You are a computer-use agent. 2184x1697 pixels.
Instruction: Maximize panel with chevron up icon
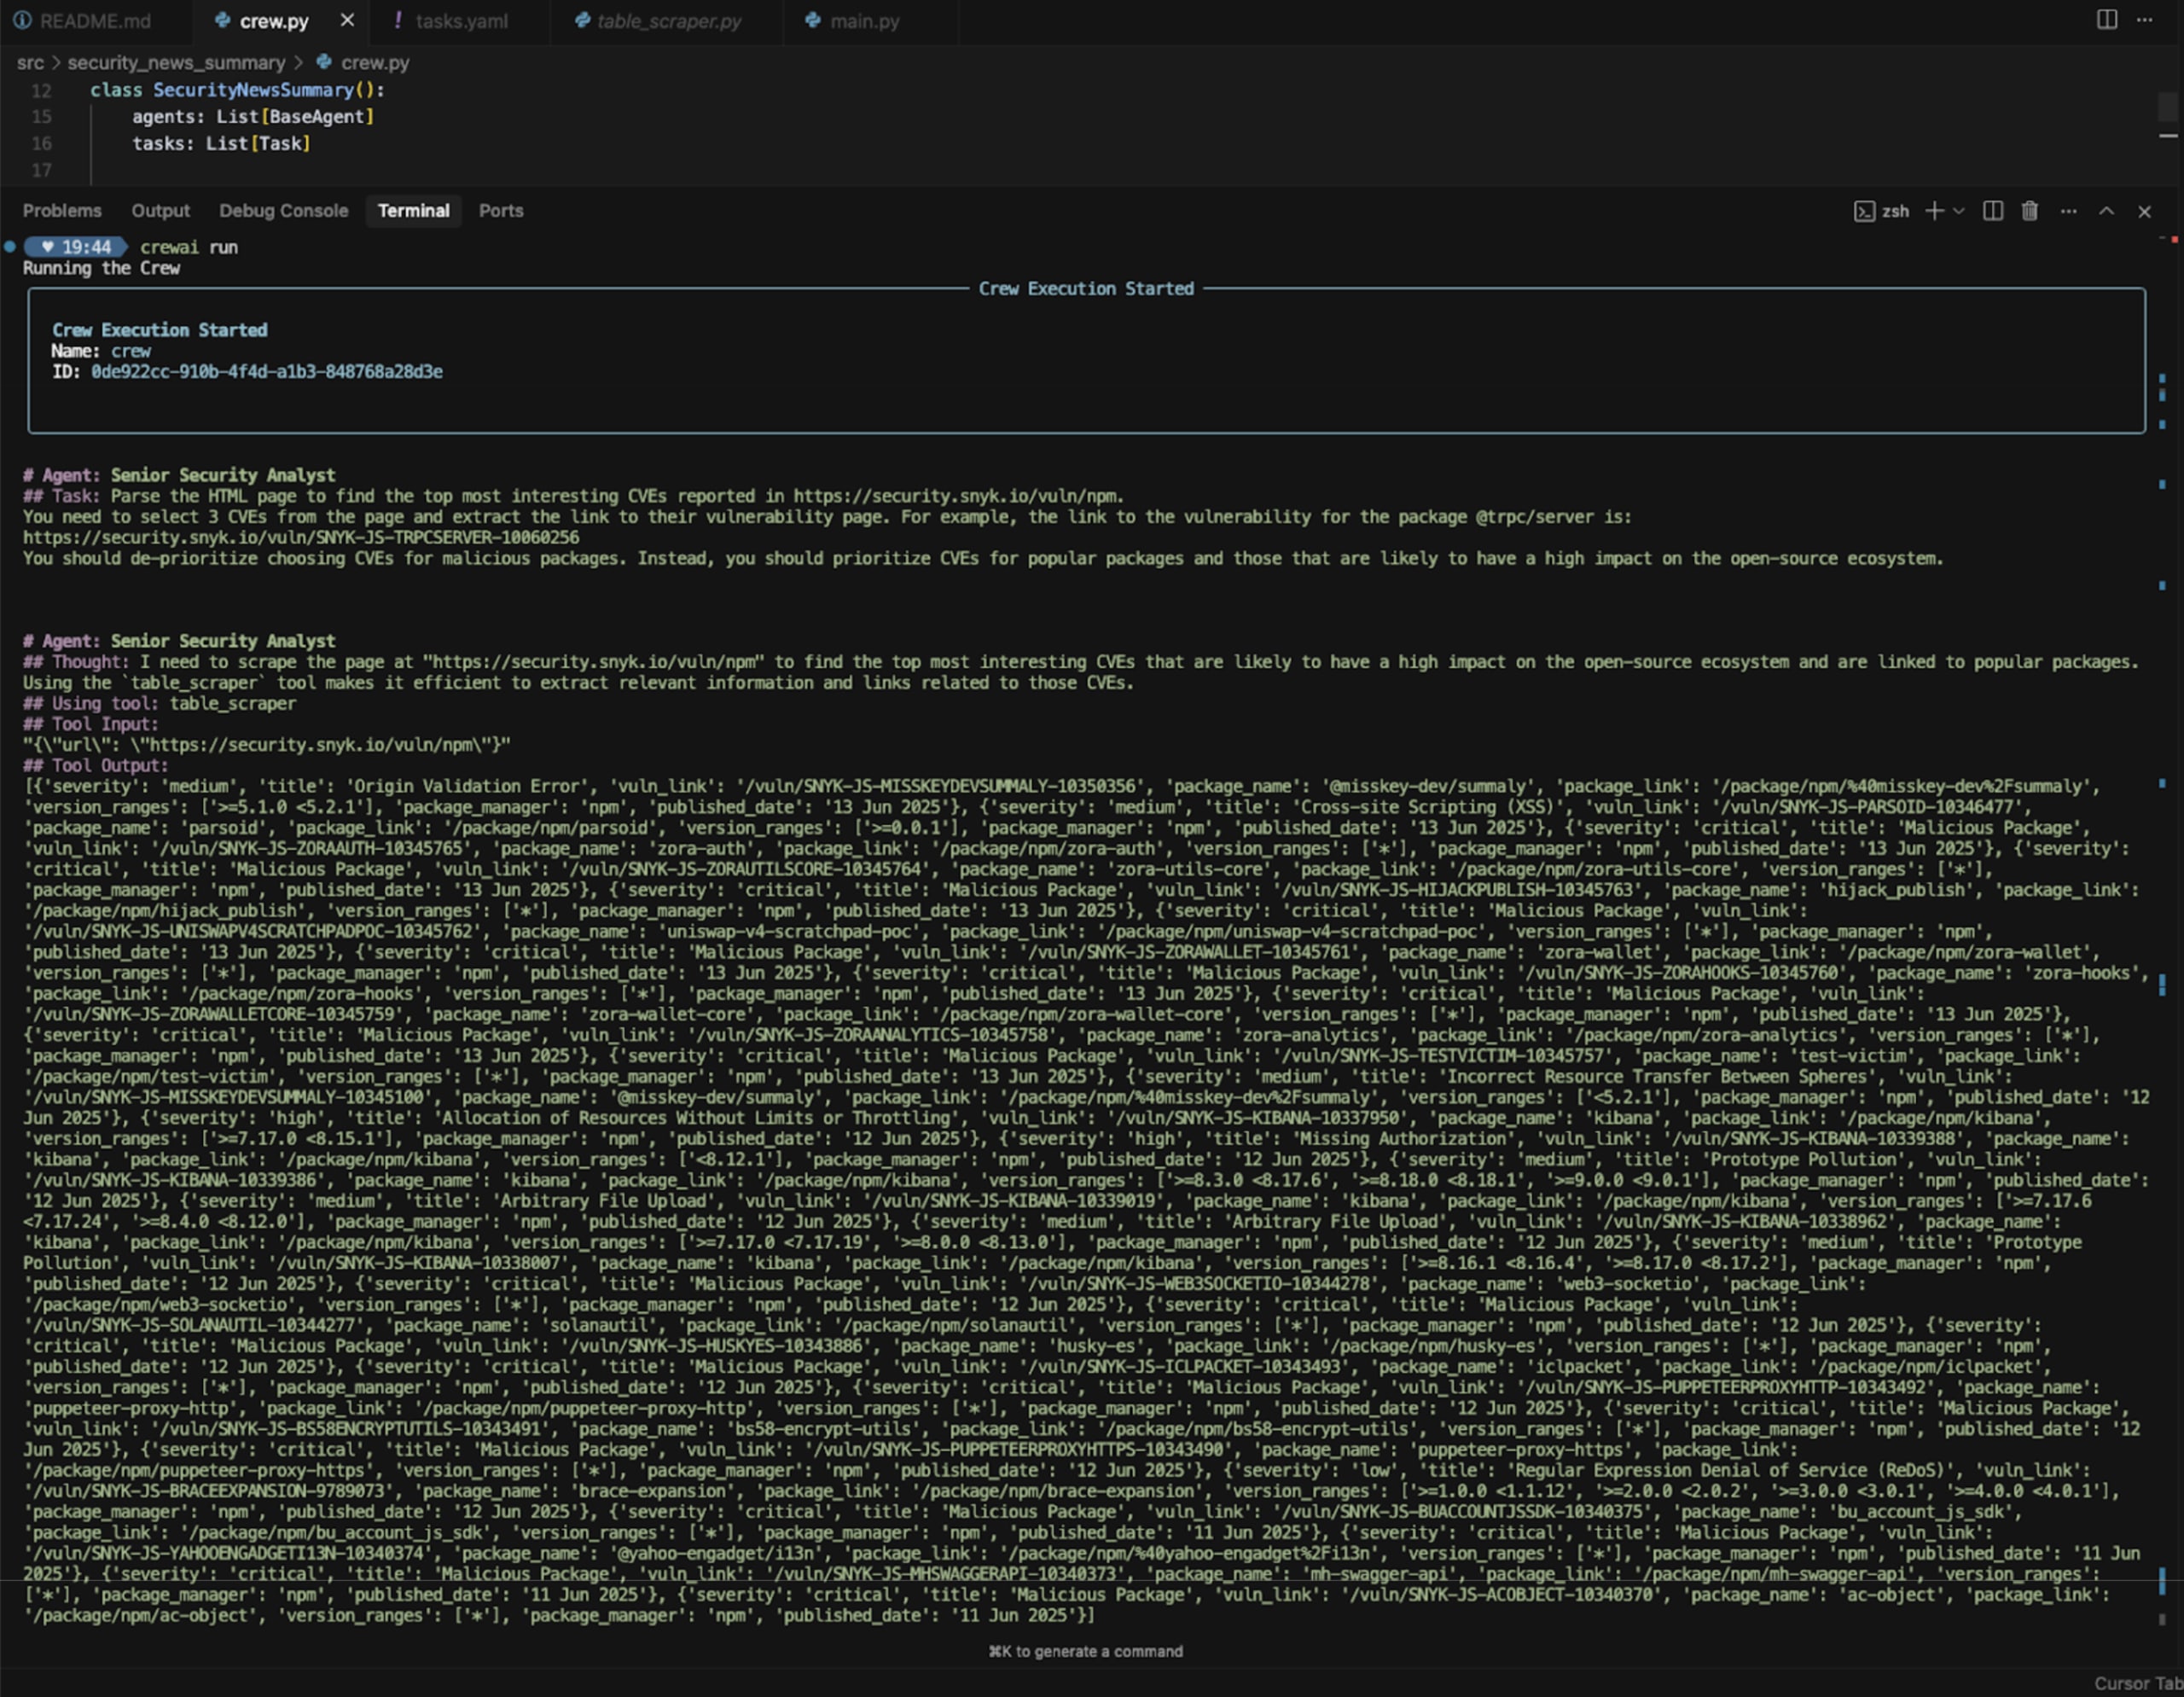(x=2107, y=211)
